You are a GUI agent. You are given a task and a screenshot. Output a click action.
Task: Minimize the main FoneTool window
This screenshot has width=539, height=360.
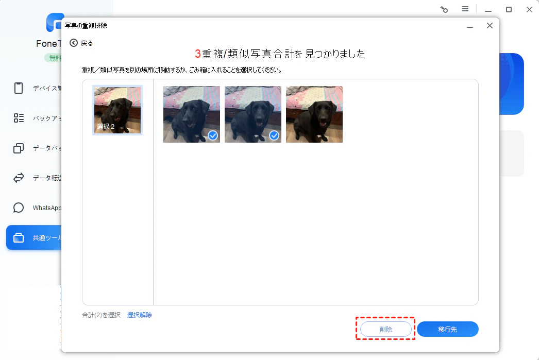click(x=488, y=10)
